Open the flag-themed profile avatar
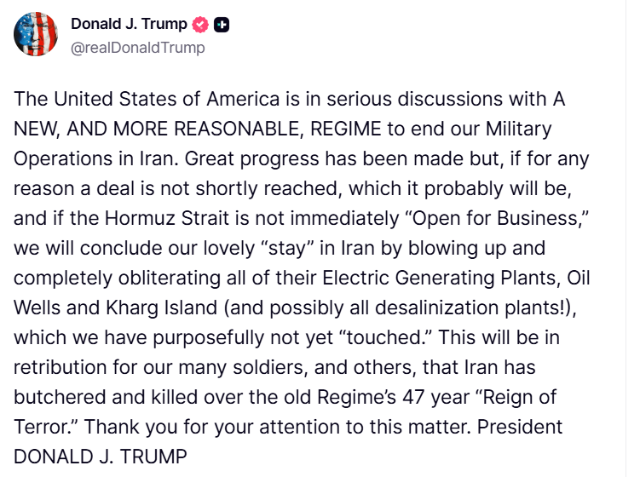Viewport: 640px width, 477px height. [x=35, y=35]
